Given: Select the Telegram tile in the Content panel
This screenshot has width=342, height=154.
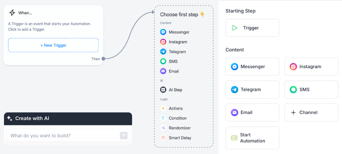Looking at the screenshot, I should tap(252, 89).
